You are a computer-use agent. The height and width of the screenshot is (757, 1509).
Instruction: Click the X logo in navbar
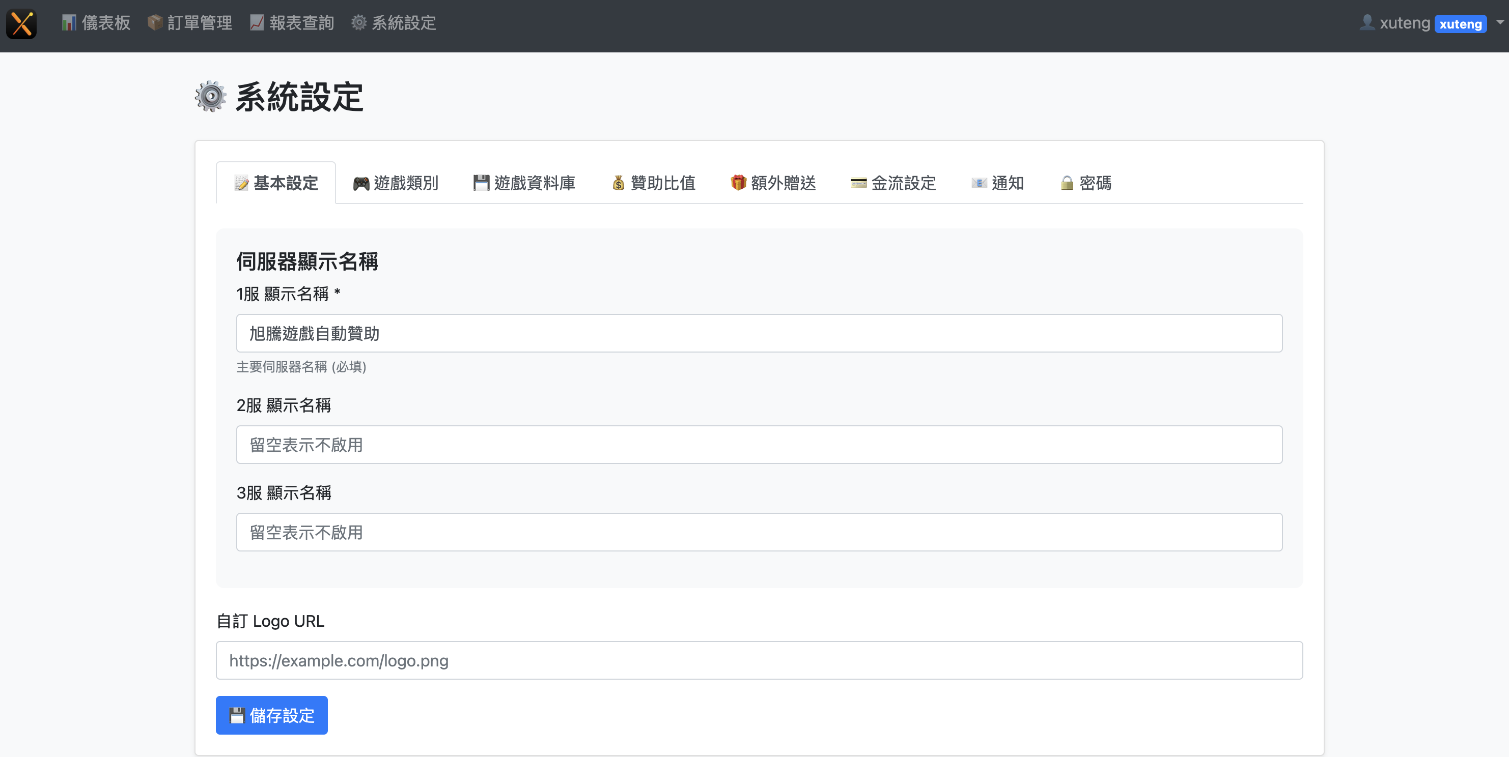coord(22,24)
